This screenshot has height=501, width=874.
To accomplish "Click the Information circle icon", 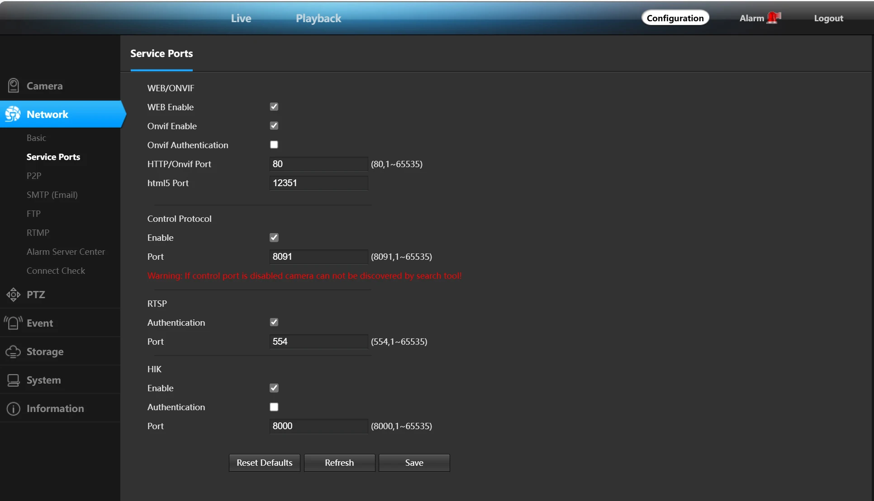I will (x=14, y=408).
